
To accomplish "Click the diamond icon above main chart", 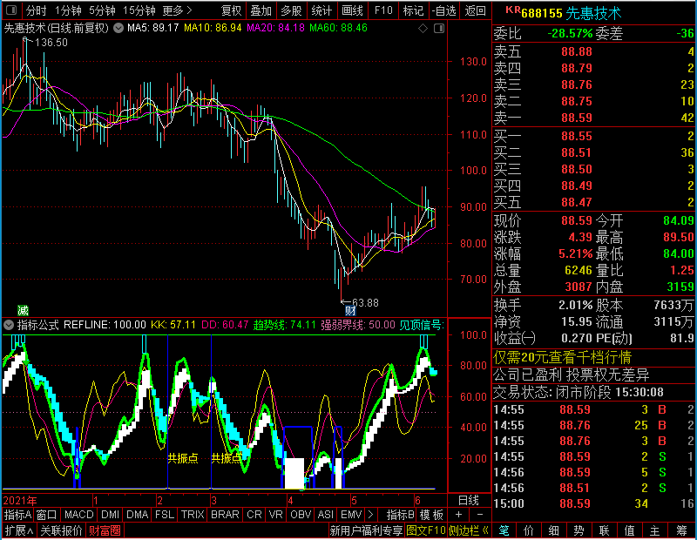I will (423, 29).
